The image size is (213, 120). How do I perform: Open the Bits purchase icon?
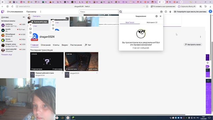[x=170, y=12]
